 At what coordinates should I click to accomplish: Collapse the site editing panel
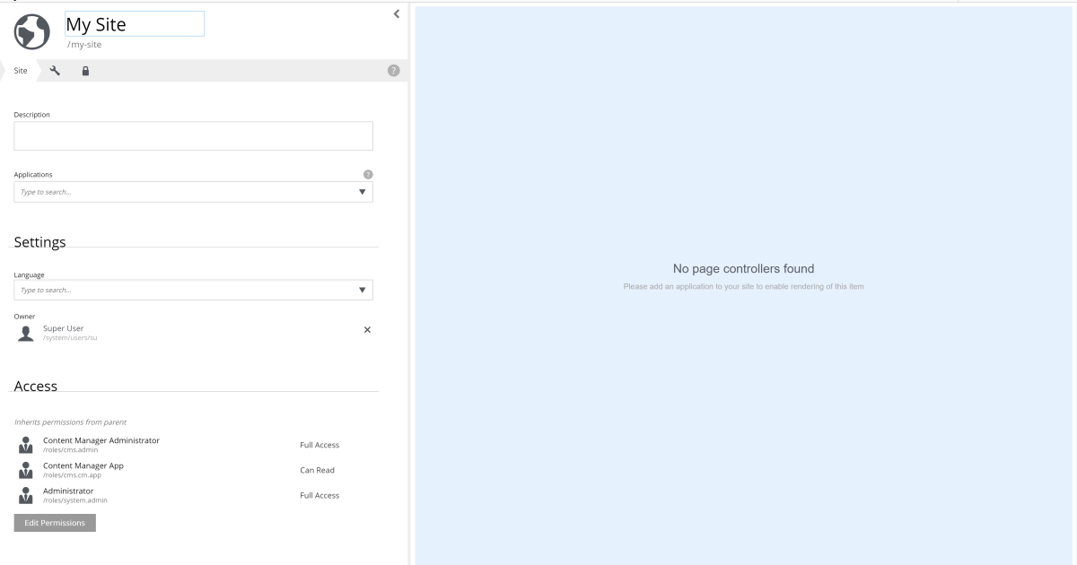(x=396, y=13)
